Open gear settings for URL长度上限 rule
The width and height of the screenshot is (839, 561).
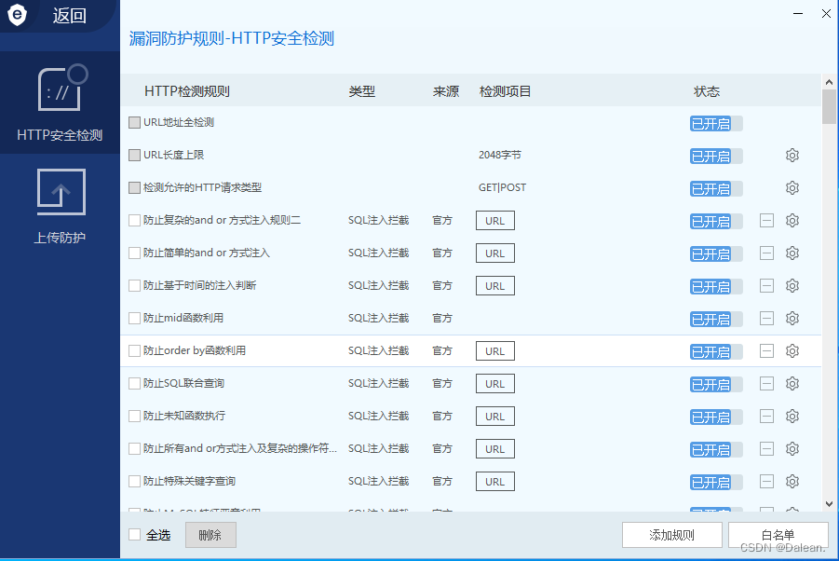pyautogui.click(x=792, y=156)
